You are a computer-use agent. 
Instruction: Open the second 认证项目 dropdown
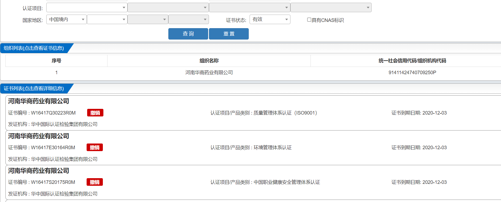pyautogui.click(x=168, y=8)
